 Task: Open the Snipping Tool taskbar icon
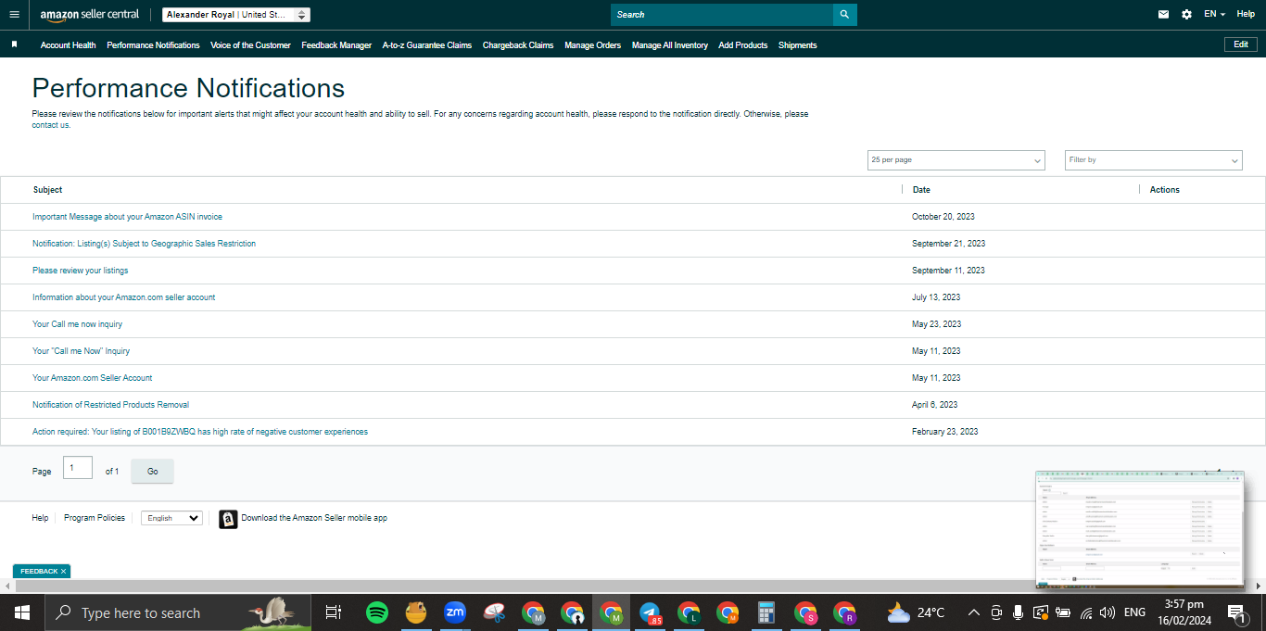(x=494, y=612)
